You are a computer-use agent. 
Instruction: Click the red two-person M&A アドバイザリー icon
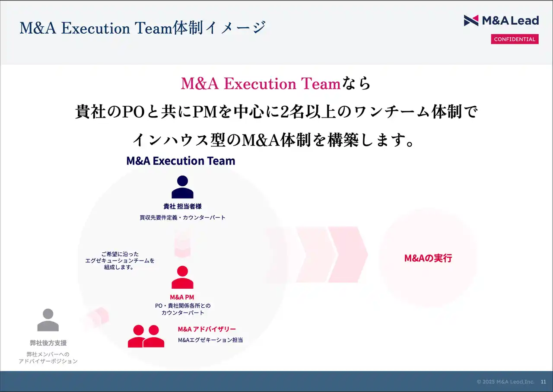coord(146,337)
